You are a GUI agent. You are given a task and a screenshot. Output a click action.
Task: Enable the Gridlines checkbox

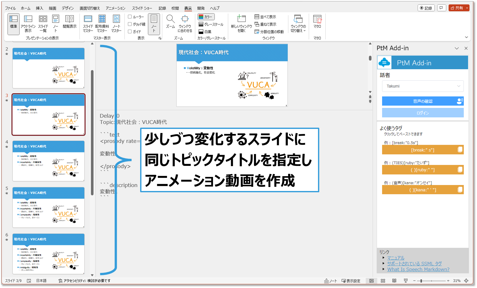(x=130, y=24)
